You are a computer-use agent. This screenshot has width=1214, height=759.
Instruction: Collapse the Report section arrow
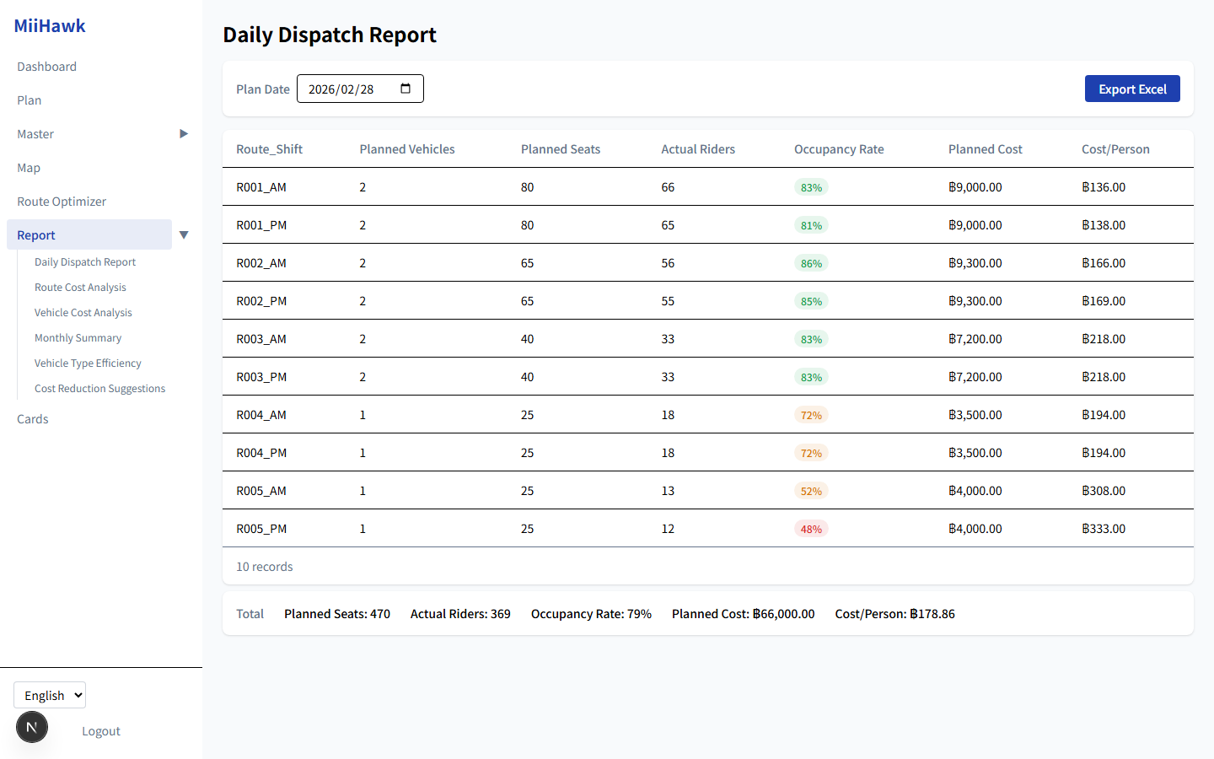pos(184,235)
